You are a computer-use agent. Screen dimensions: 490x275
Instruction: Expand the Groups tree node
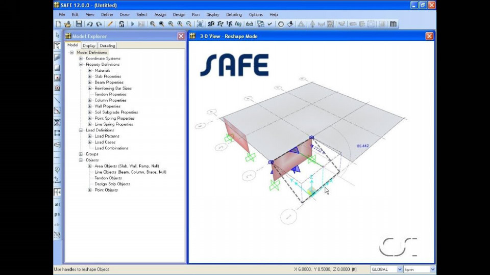[x=81, y=154]
